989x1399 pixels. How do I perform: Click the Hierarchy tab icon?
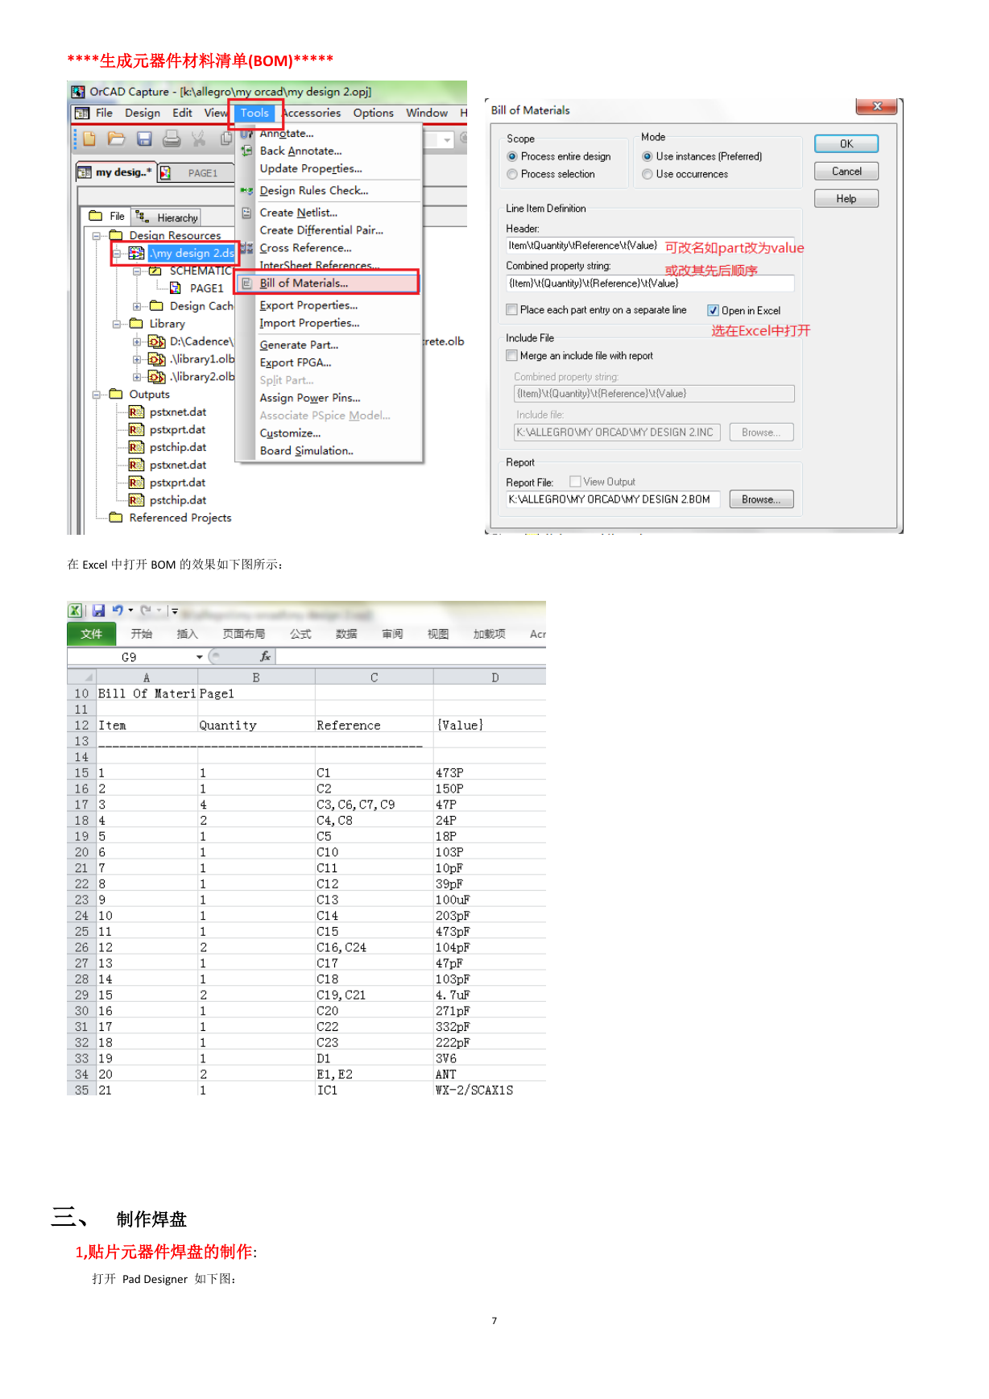pyautogui.click(x=142, y=217)
